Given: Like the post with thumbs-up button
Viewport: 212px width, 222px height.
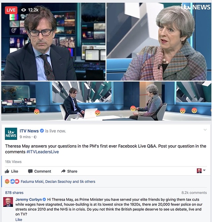Looking at the screenshot, I should (12, 171).
